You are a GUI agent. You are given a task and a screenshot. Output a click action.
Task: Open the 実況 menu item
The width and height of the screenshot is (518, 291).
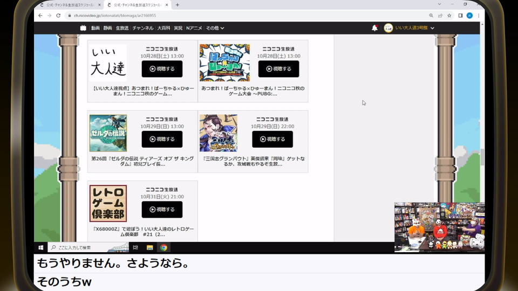pos(178,28)
